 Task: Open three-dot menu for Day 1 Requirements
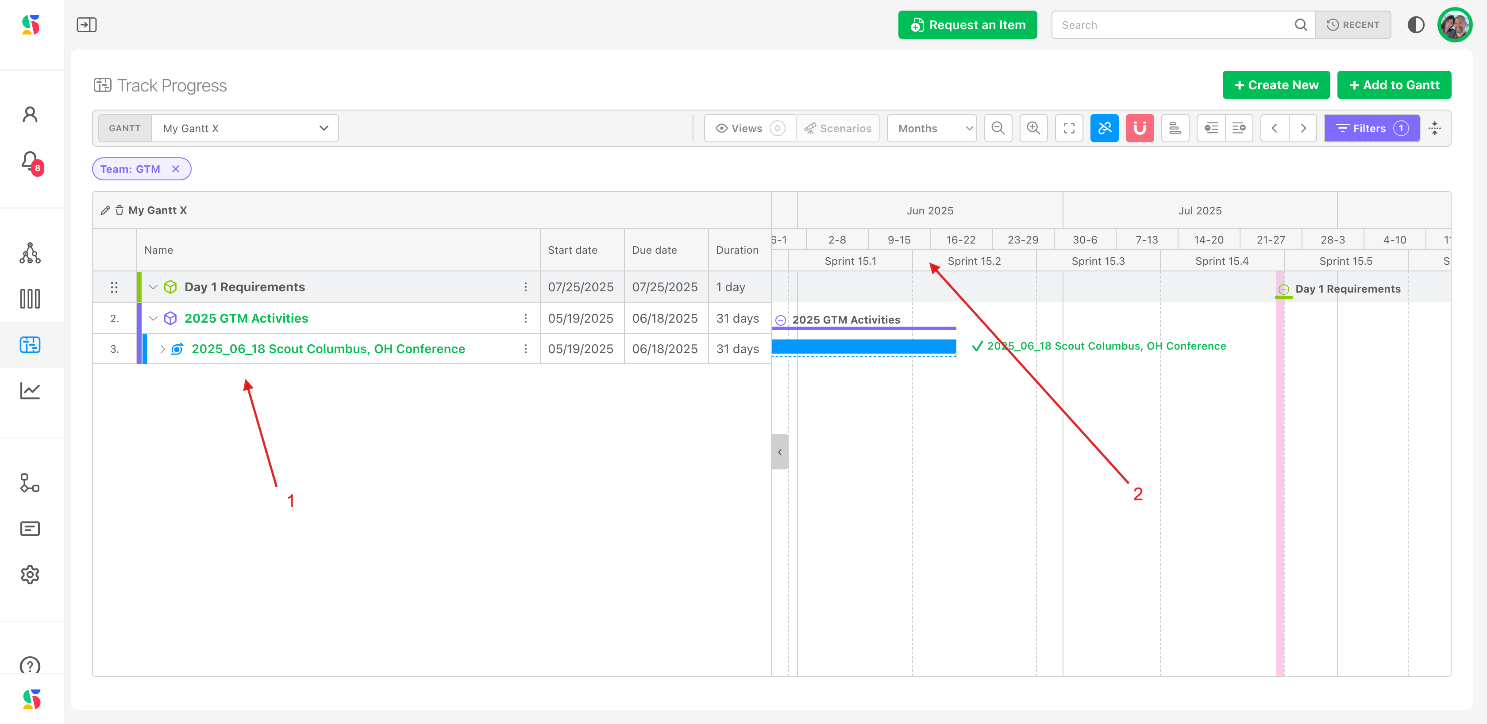click(525, 287)
